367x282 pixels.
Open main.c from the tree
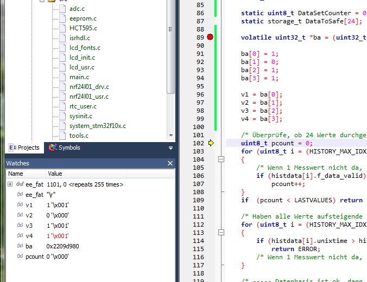79,77
